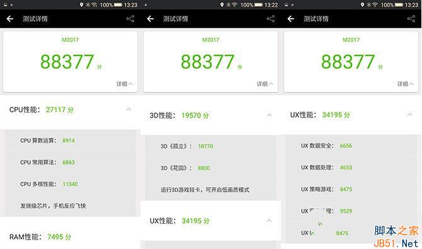The width and height of the screenshot is (422, 249).
Task: Collapse the 3D性能 19570 section chevron
Action: pyautogui.click(x=269, y=115)
